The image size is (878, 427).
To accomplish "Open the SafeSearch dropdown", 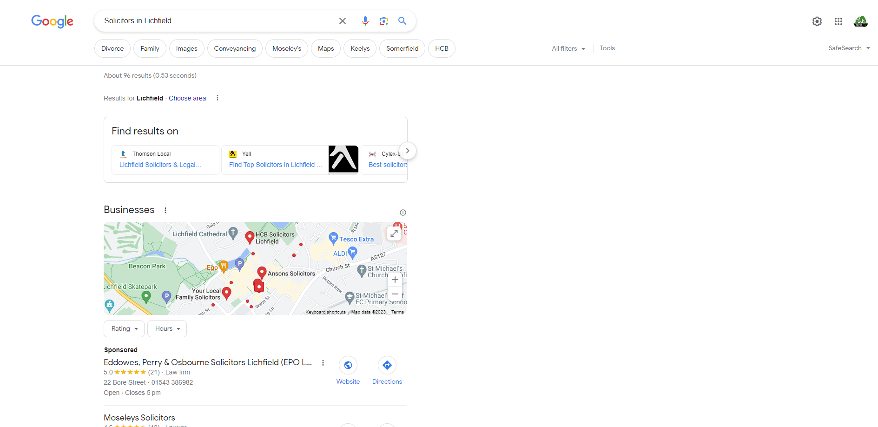I will click(849, 48).
